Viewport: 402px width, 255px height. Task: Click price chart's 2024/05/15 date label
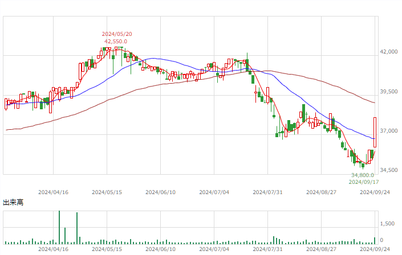click(x=107, y=192)
